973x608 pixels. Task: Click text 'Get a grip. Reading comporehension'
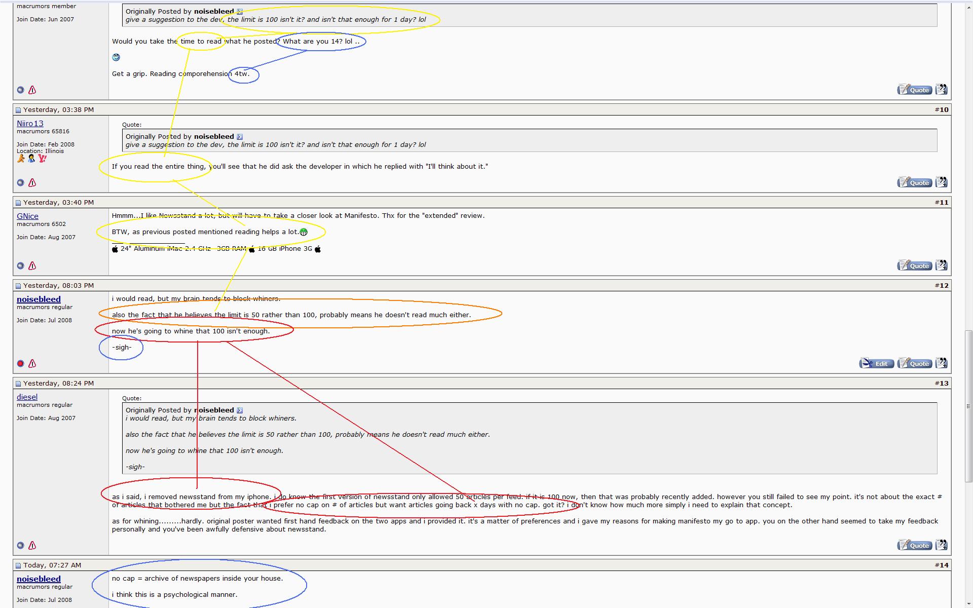click(x=172, y=74)
